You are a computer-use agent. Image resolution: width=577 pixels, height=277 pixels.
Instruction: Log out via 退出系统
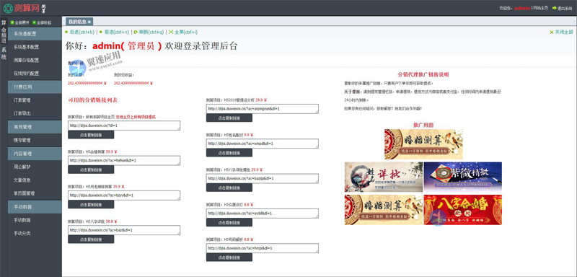coord(562,8)
